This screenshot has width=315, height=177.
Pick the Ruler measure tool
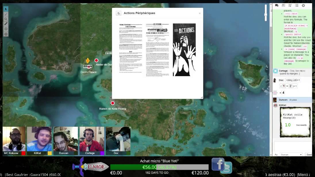pyautogui.click(x=6, y=24)
